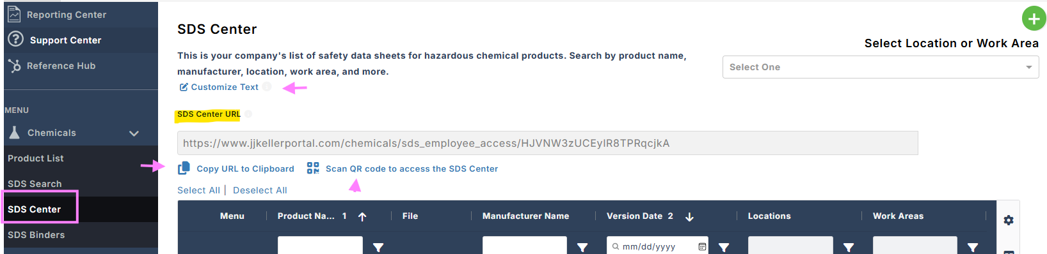
Task: Open SDS Search in sidebar
Action: [35, 184]
